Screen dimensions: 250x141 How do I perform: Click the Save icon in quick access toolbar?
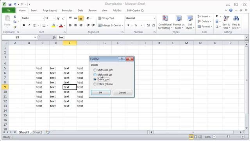(x=10, y=4)
